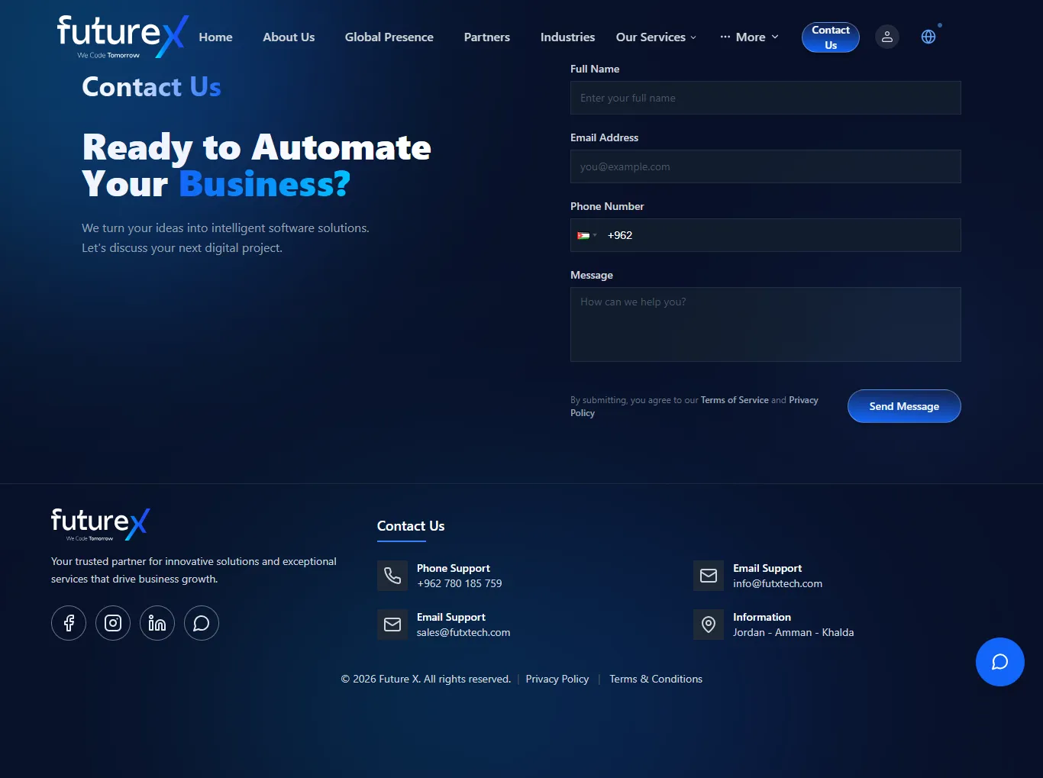The height and width of the screenshot is (778, 1043).
Task: Open the Terms of Service link
Action: (735, 400)
